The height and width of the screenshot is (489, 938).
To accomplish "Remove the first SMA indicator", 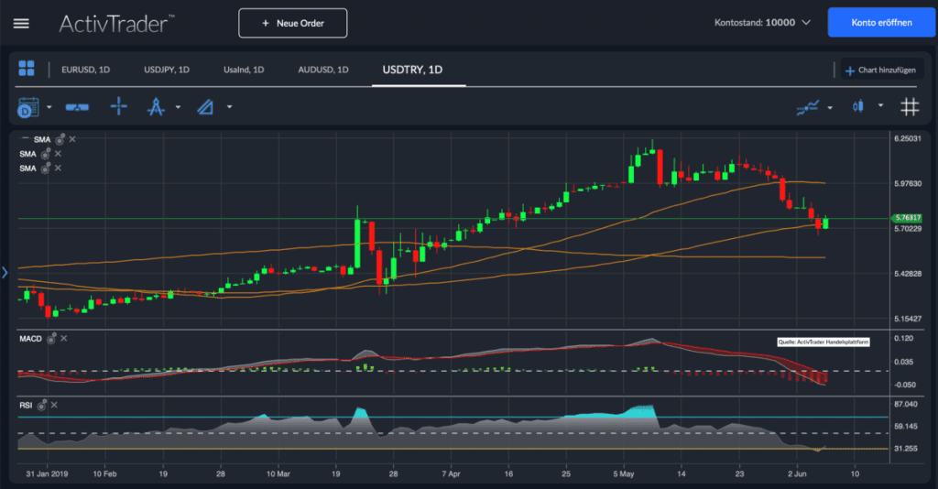I will point(72,139).
